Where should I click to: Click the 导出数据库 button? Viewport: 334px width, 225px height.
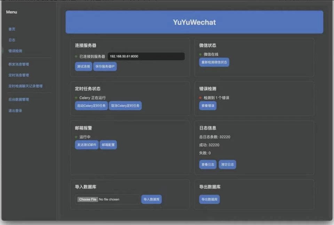pos(209,199)
